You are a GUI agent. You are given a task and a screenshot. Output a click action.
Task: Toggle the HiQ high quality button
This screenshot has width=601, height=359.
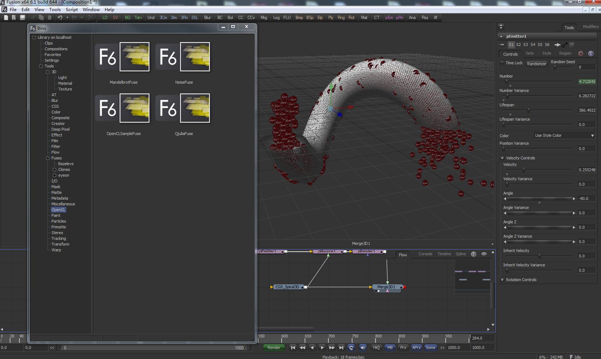click(x=376, y=348)
